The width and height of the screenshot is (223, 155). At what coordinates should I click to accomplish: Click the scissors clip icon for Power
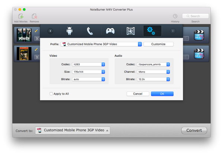(37, 39)
